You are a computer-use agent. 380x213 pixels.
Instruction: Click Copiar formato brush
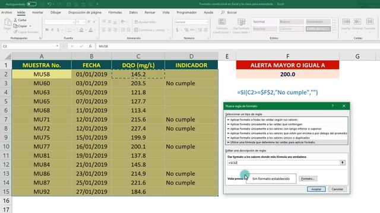coord(26,32)
